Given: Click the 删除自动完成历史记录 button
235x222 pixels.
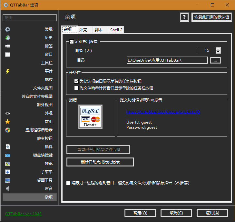Looking at the screenshot, I should [x=100, y=162].
